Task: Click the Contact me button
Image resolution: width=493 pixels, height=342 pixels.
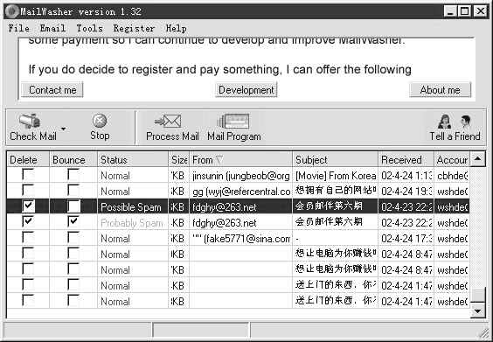Action: coord(52,90)
